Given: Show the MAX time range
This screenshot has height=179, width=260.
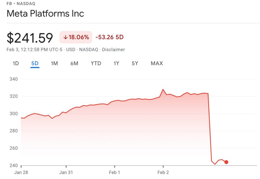Looking at the screenshot, I should (157, 63).
